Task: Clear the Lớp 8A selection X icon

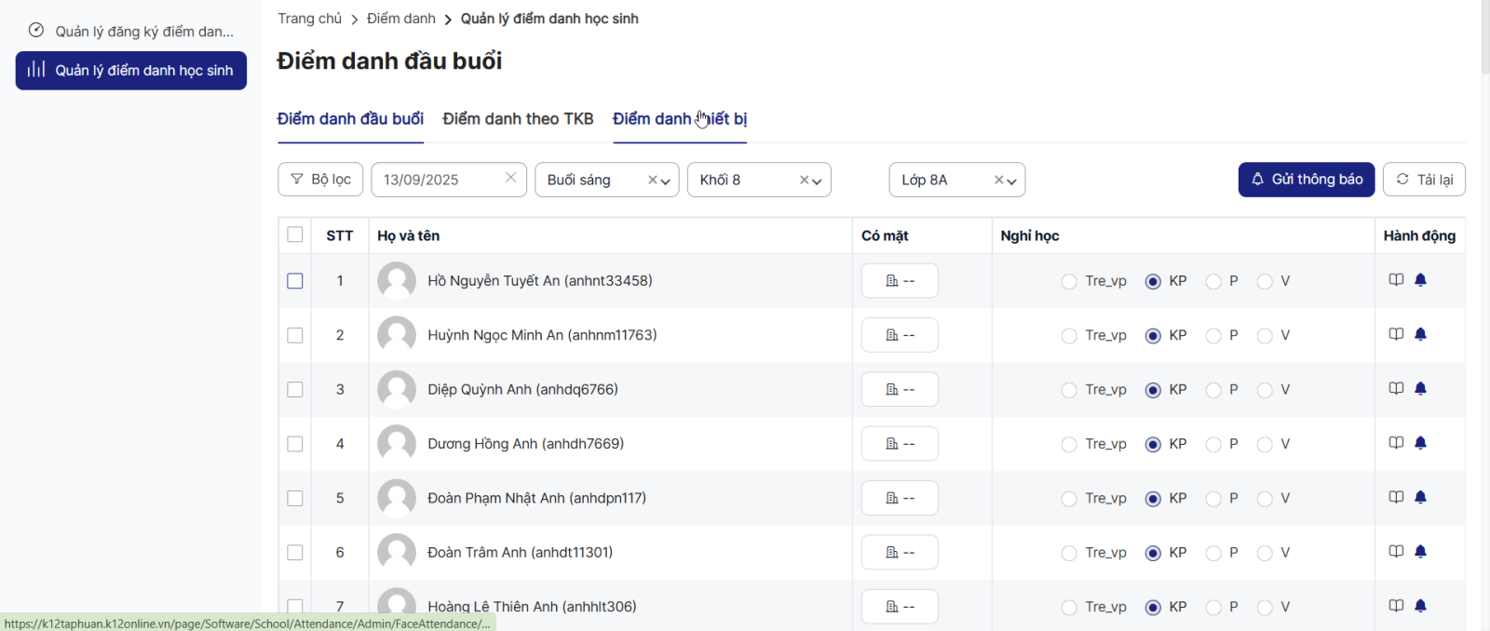Action: point(998,181)
